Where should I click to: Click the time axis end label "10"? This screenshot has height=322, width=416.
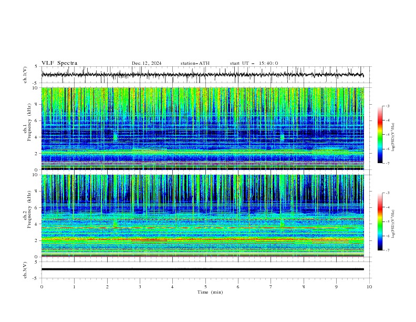(x=369, y=287)
